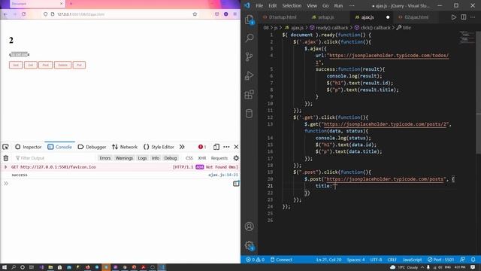
Task: Open the database sidebar icon in VS Code
Action: (249, 114)
